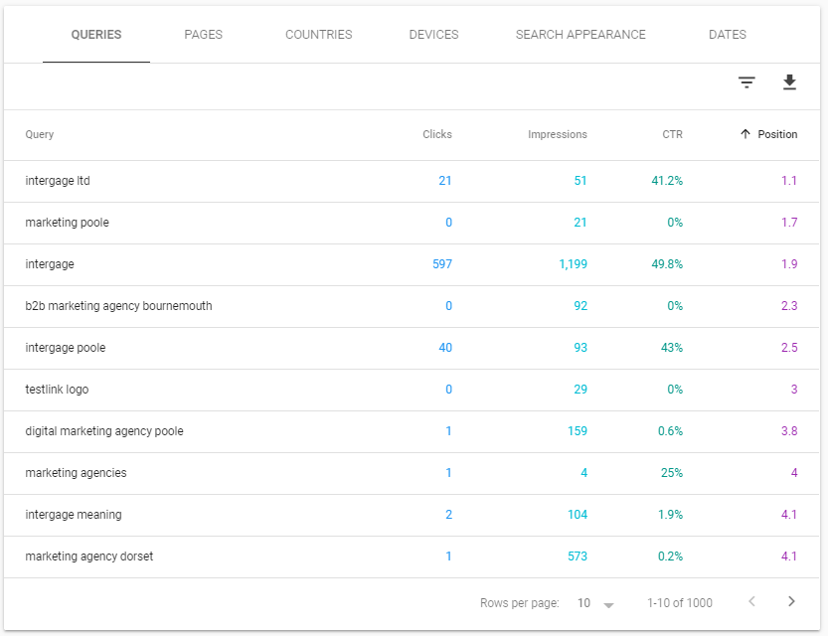
Task: Click the 25% CTR value
Action: tap(672, 473)
